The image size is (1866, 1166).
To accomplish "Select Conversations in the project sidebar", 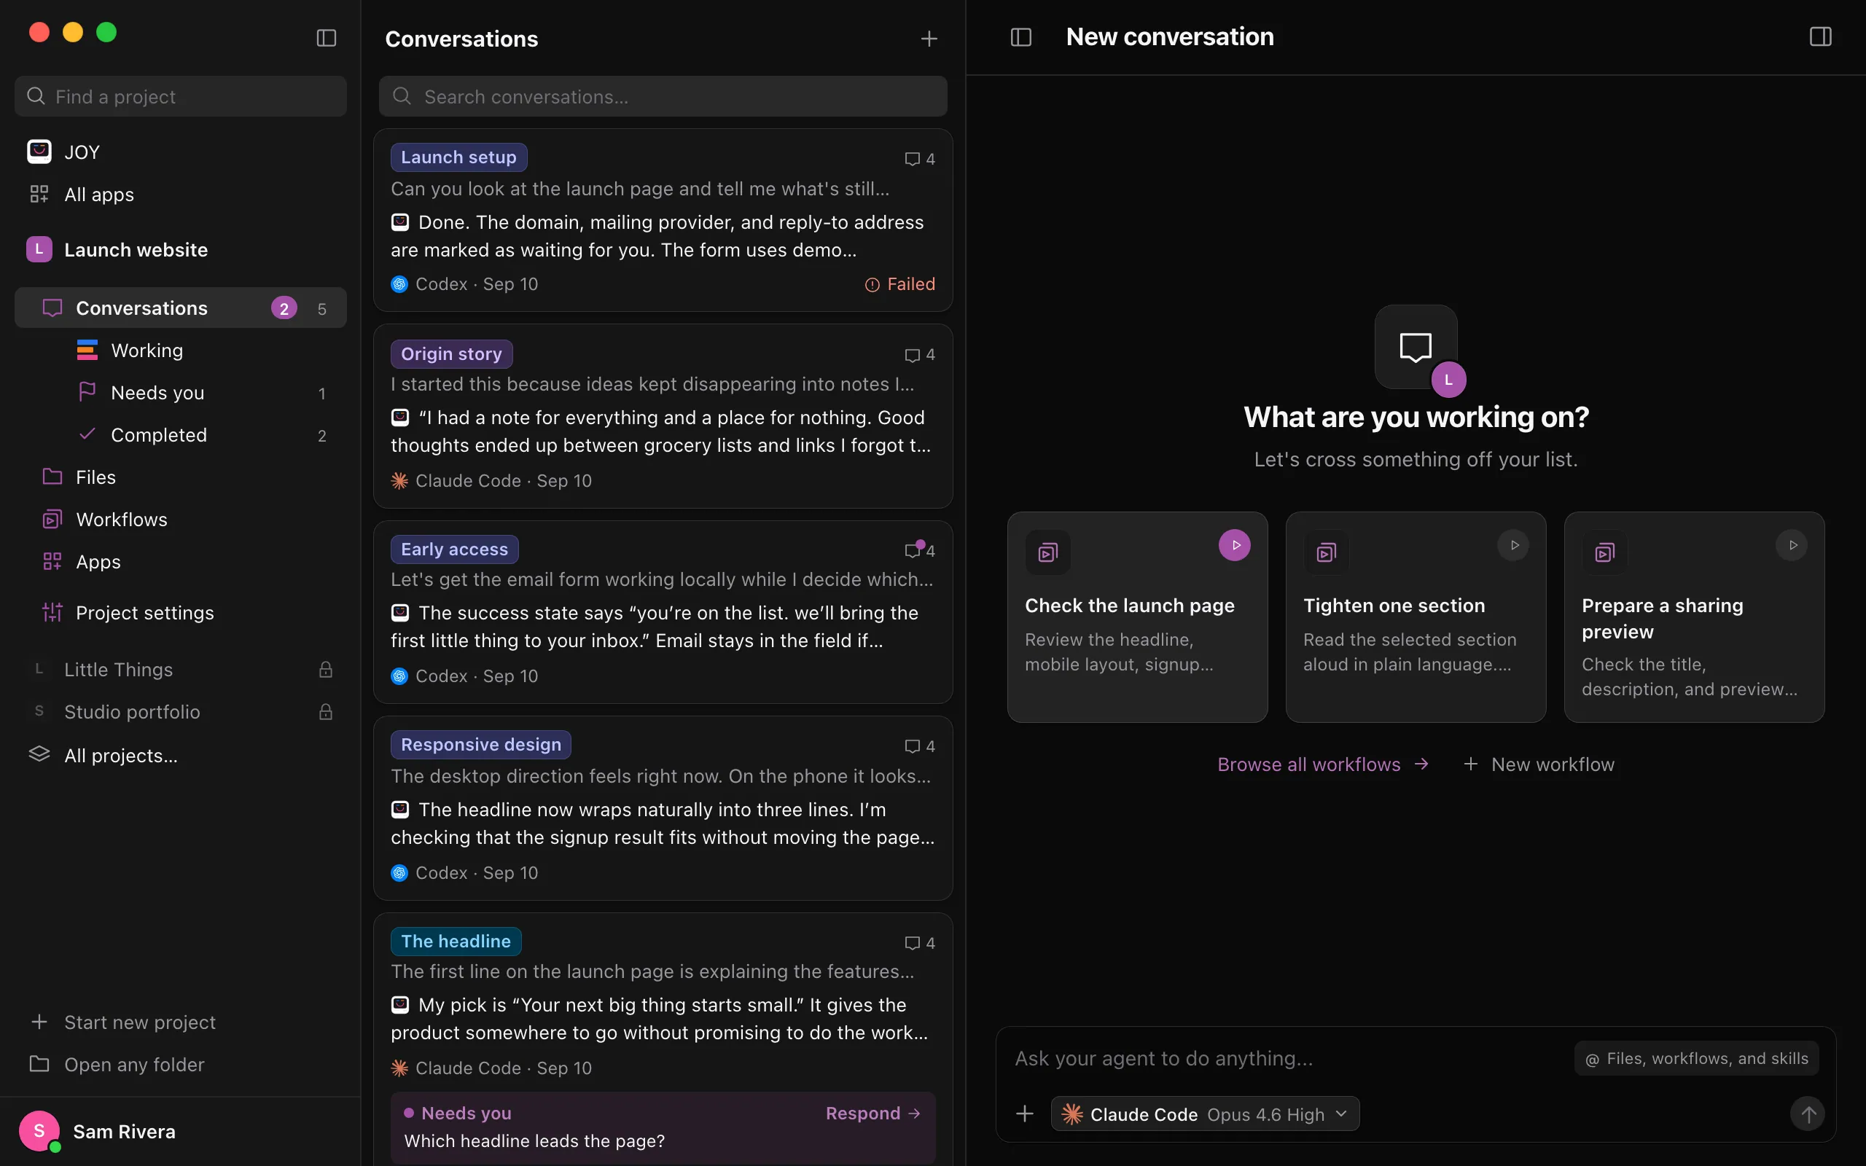I will [181, 308].
